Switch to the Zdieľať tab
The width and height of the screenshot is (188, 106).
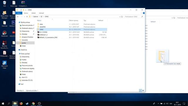pos(33,13)
